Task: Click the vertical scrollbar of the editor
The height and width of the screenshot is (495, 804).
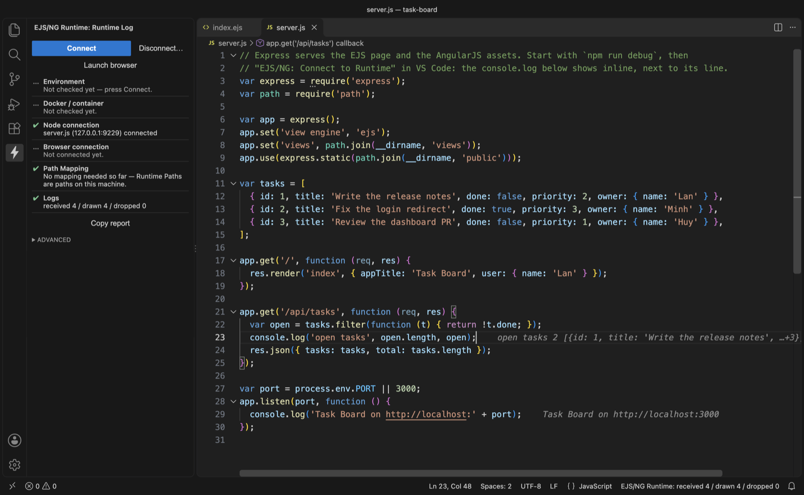Action: pos(797,161)
